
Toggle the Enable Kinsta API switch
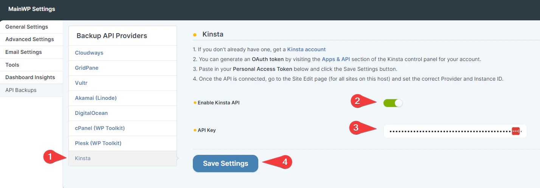click(x=393, y=103)
